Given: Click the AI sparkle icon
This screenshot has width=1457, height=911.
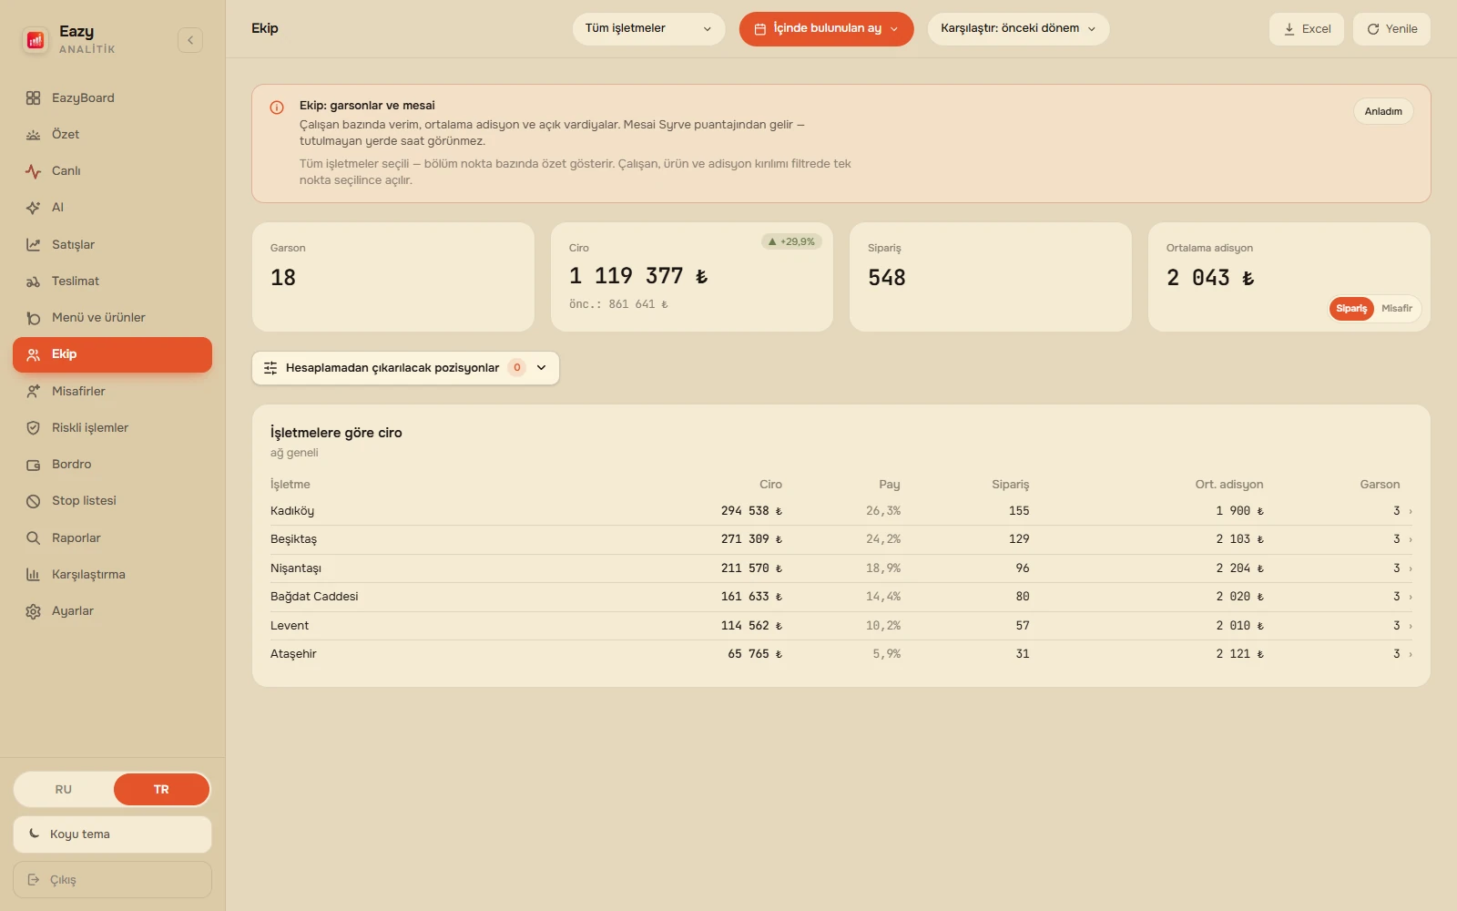Looking at the screenshot, I should tap(34, 208).
